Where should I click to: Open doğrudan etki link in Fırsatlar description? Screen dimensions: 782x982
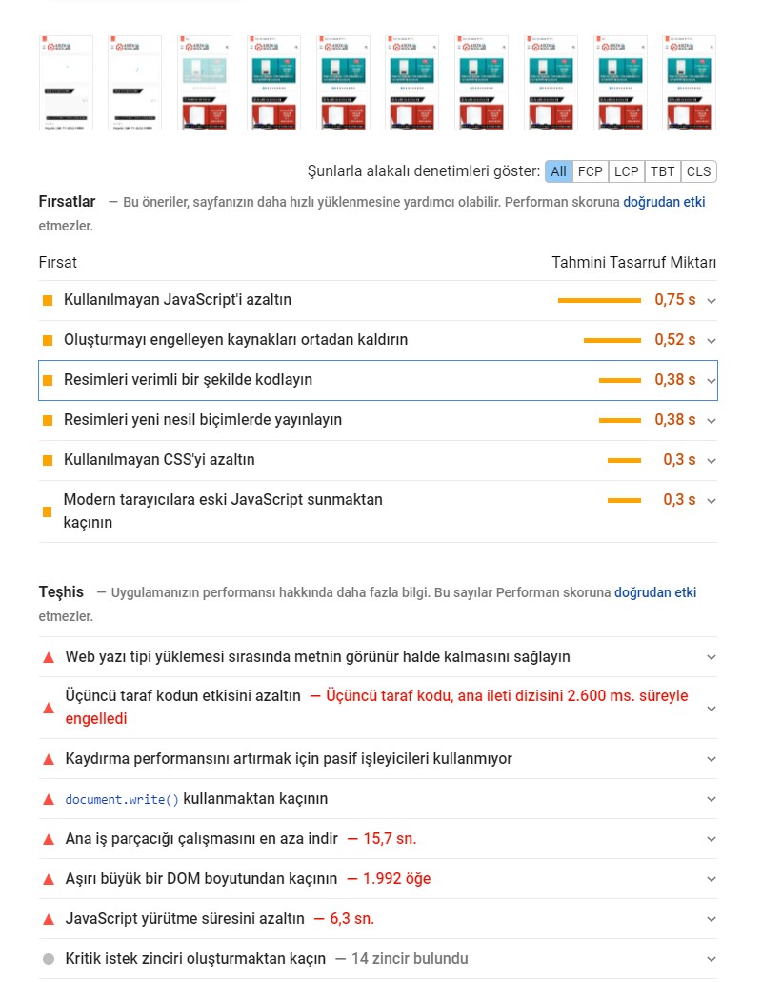[664, 202]
